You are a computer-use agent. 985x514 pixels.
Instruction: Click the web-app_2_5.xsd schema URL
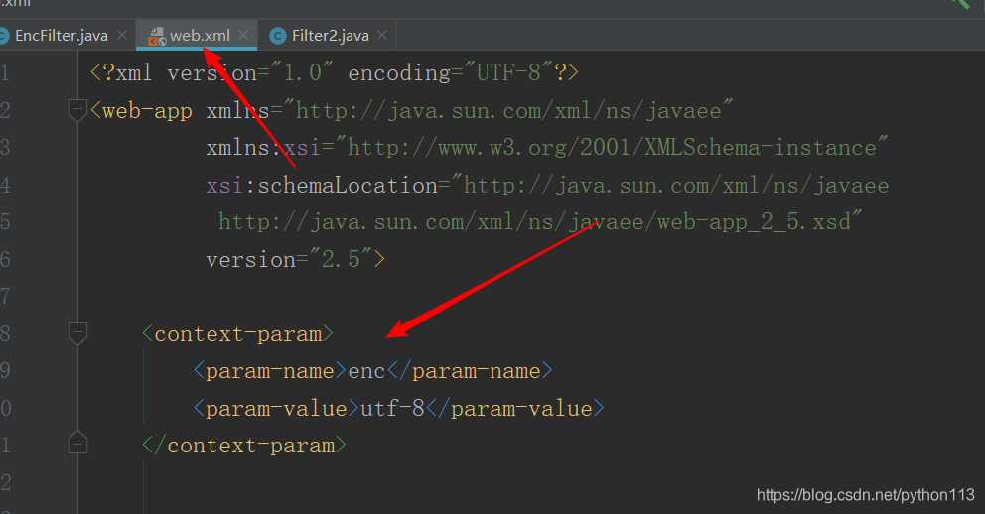point(540,222)
